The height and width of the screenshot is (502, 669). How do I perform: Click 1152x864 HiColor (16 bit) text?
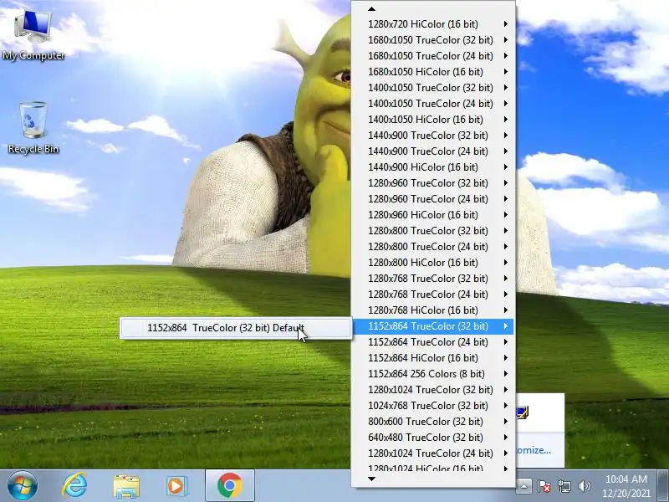[423, 358]
